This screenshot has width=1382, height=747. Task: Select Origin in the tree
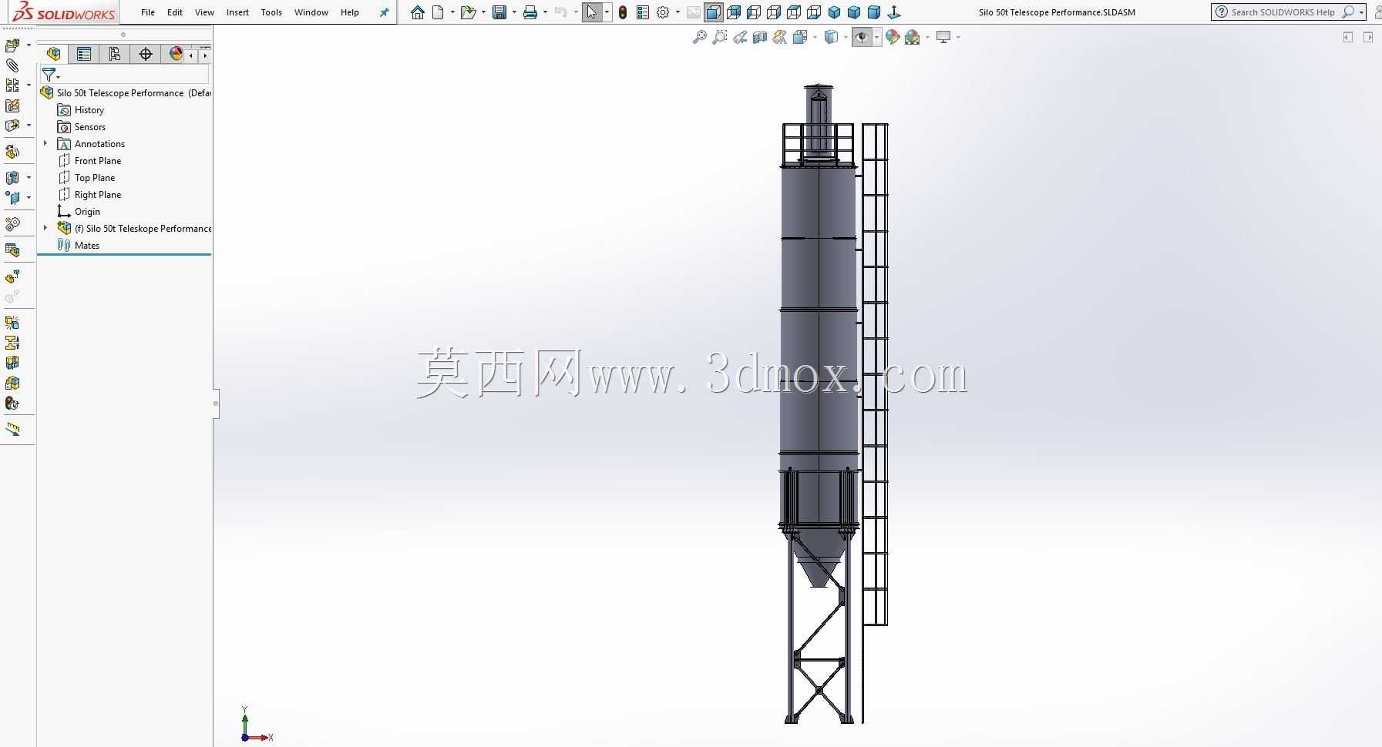(87, 211)
